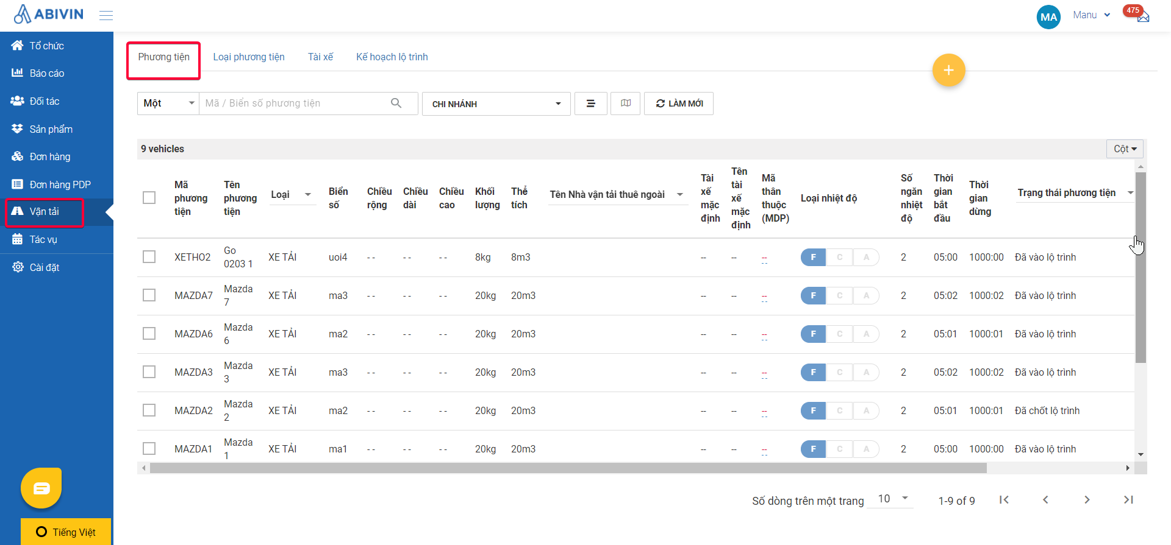Sort by Biển số column header
The height and width of the screenshot is (545, 1171).
pyautogui.click(x=338, y=198)
